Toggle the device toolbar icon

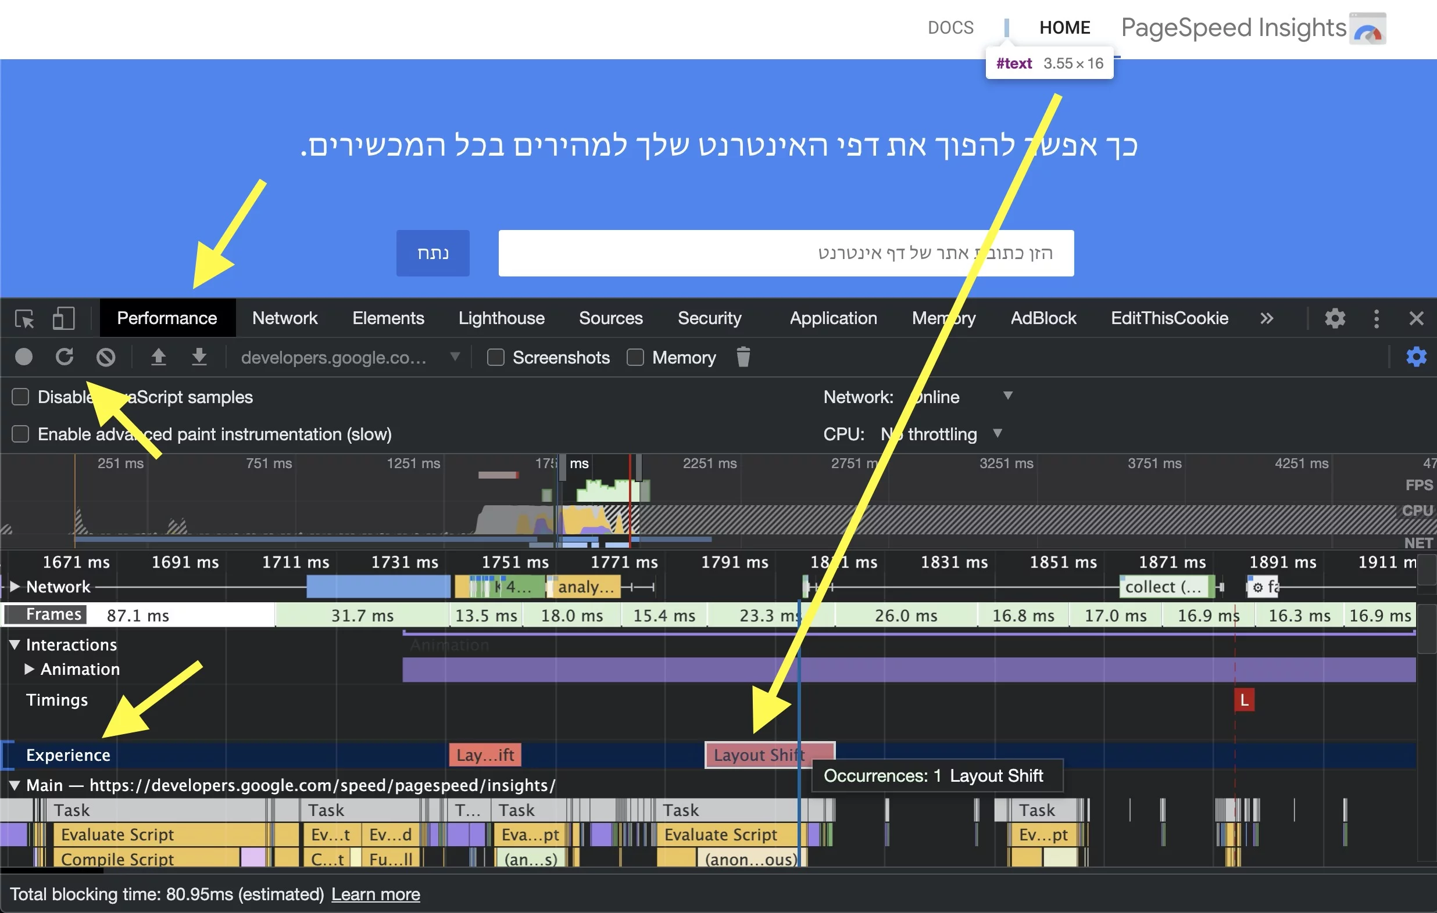[x=63, y=318]
